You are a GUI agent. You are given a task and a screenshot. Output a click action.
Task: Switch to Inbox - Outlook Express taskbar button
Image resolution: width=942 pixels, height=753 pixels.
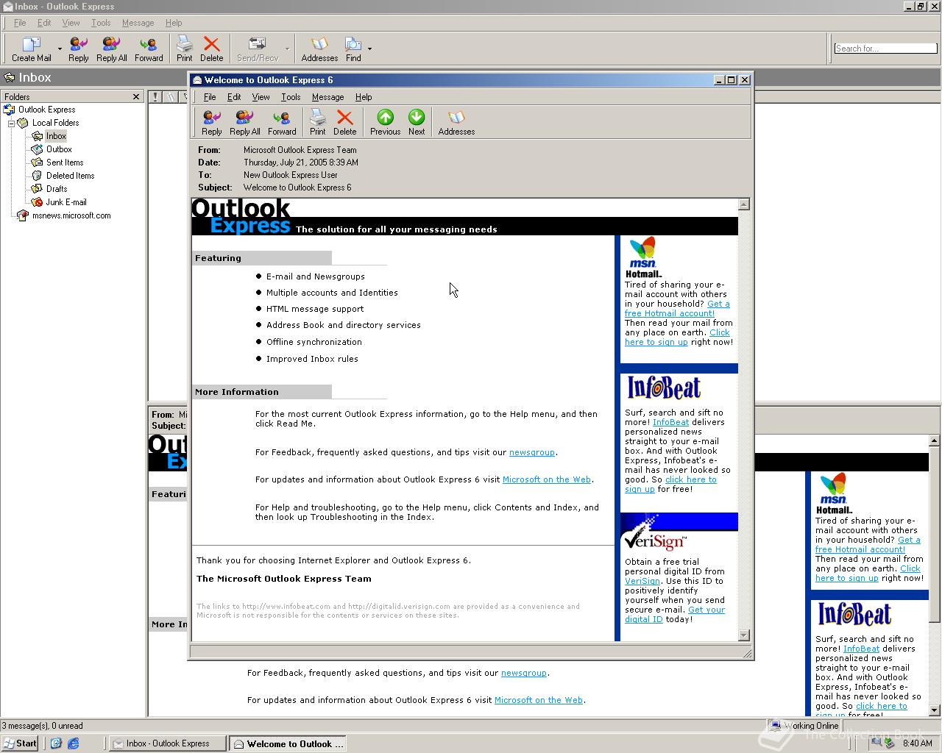click(167, 743)
